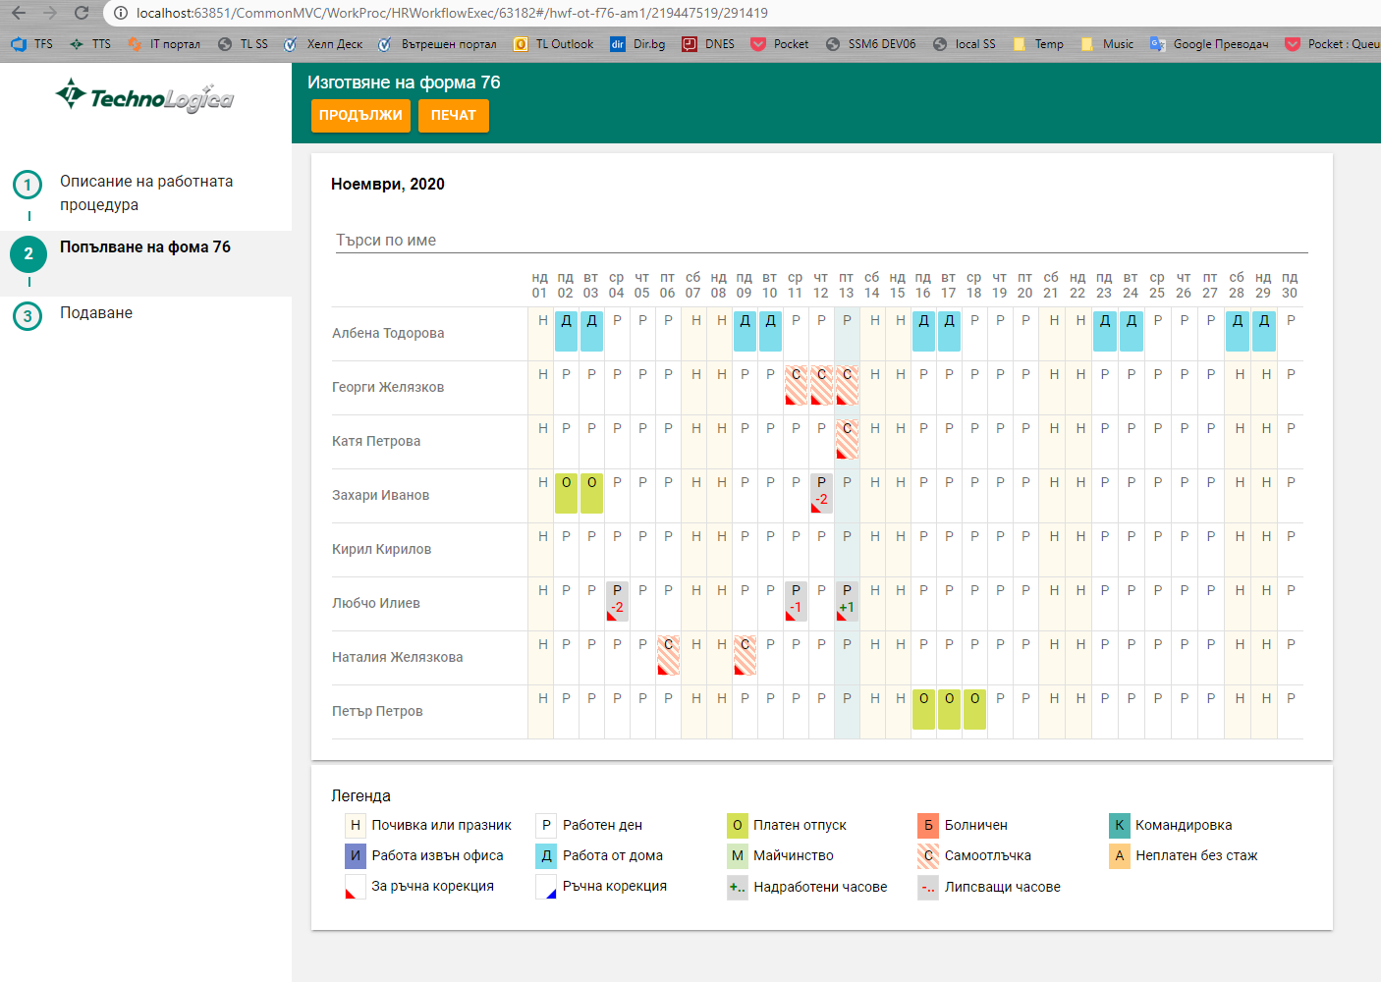The height and width of the screenshot is (982, 1381).
Task: Click Георги Желязков's С cell on day 11
Action: [x=796, y=385]
